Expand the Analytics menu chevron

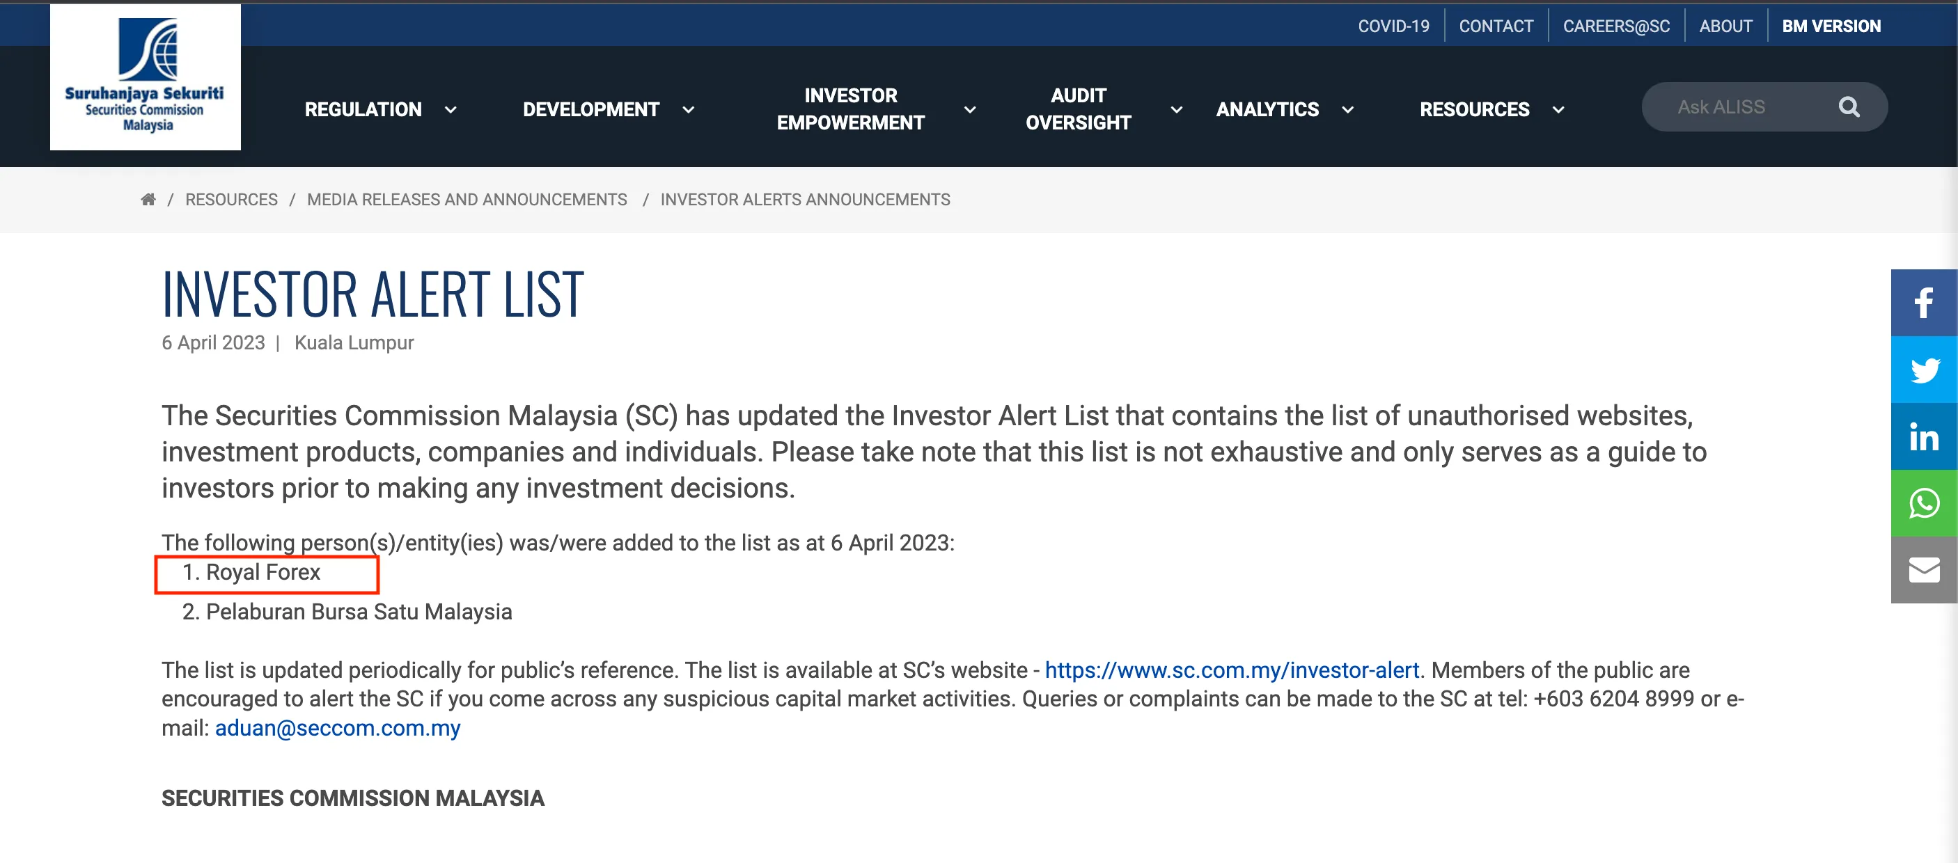click(x=1347, y=109)
